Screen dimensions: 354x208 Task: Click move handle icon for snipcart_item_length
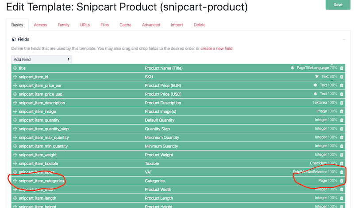pos(15,198)
